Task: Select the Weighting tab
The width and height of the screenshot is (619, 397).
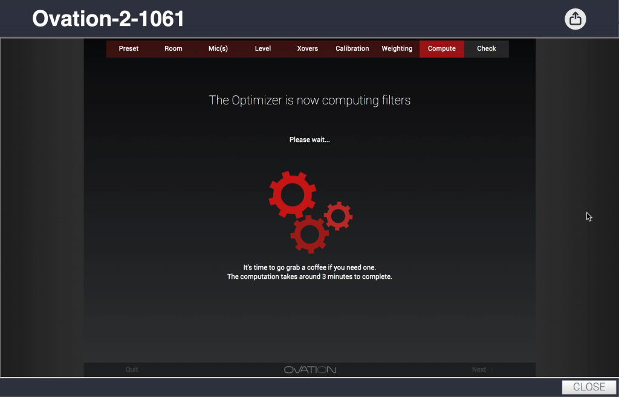Action: [x=397, y=48]
